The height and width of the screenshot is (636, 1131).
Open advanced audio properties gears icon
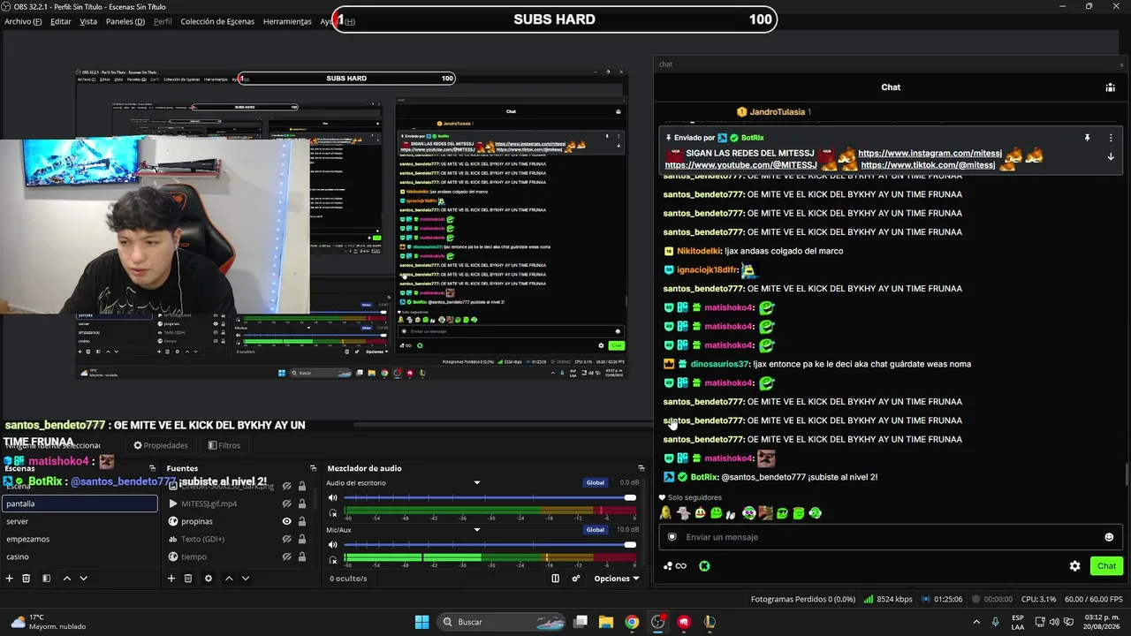pyautogui.click(x=576, y=579)
